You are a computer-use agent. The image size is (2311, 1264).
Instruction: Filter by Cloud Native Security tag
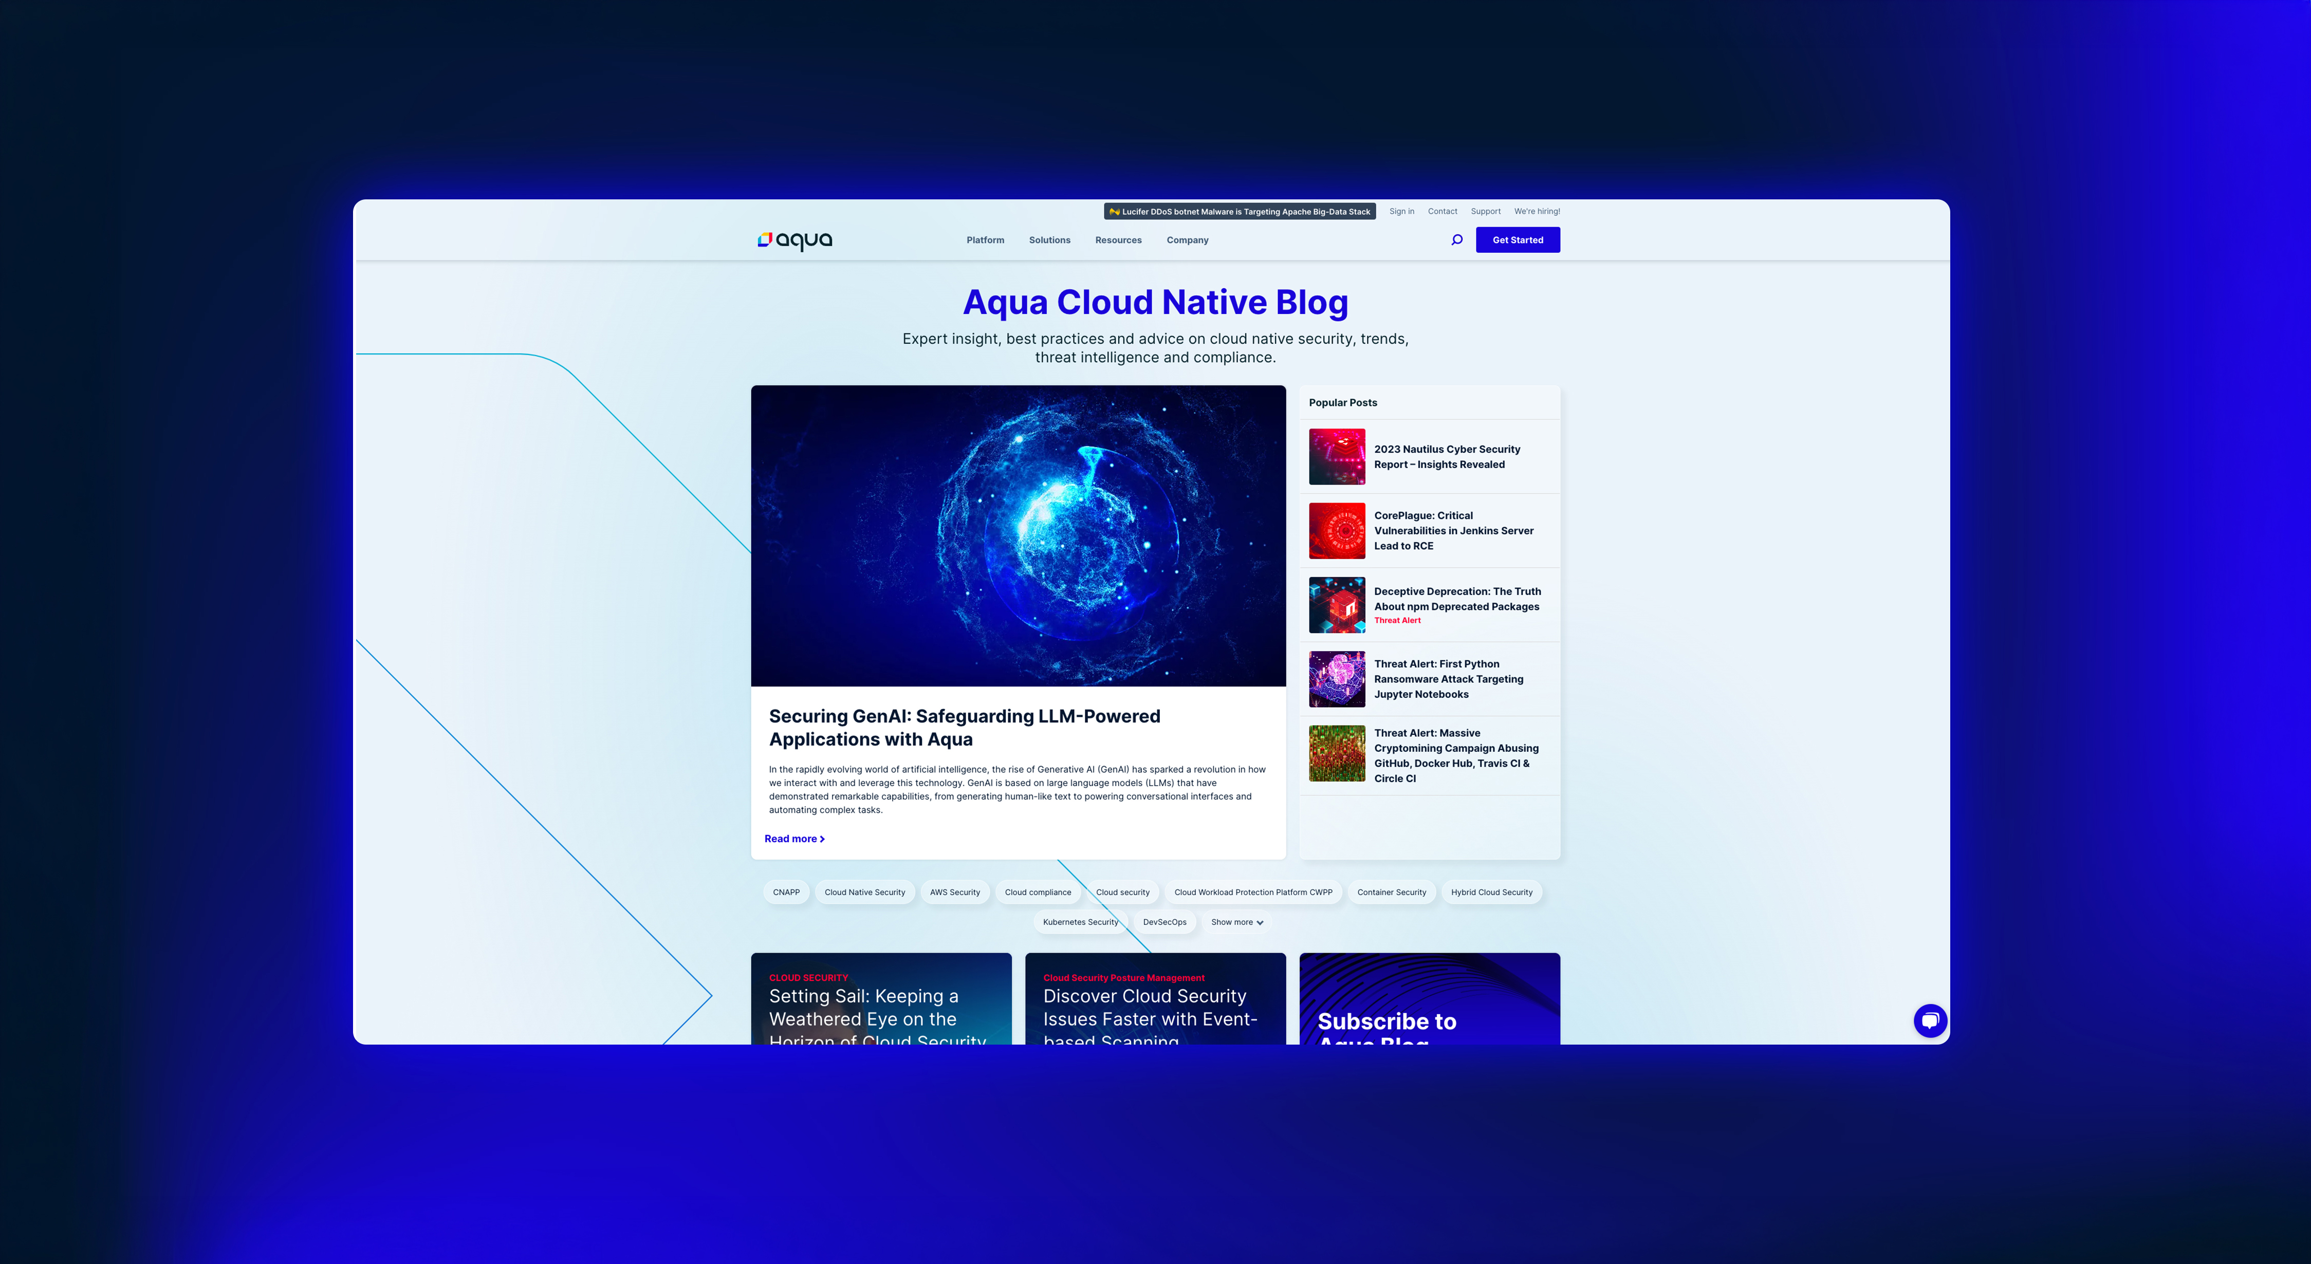coord(865,893)
